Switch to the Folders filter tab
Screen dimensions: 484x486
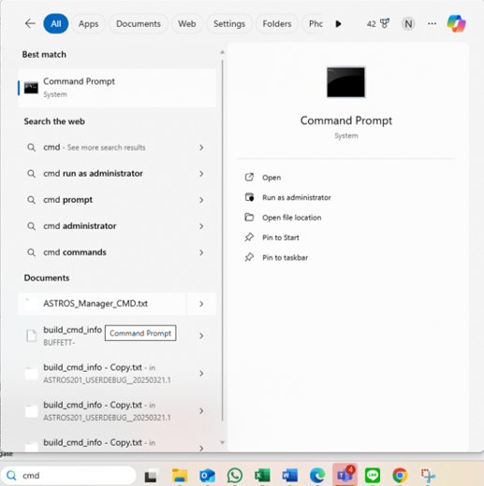pyautogui.click(x=277, y=23)
